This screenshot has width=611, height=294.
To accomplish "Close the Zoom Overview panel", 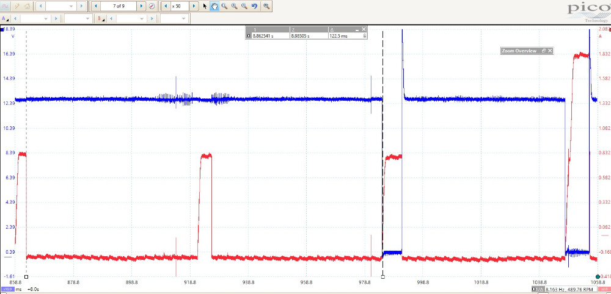I will [x=549, y=51].
